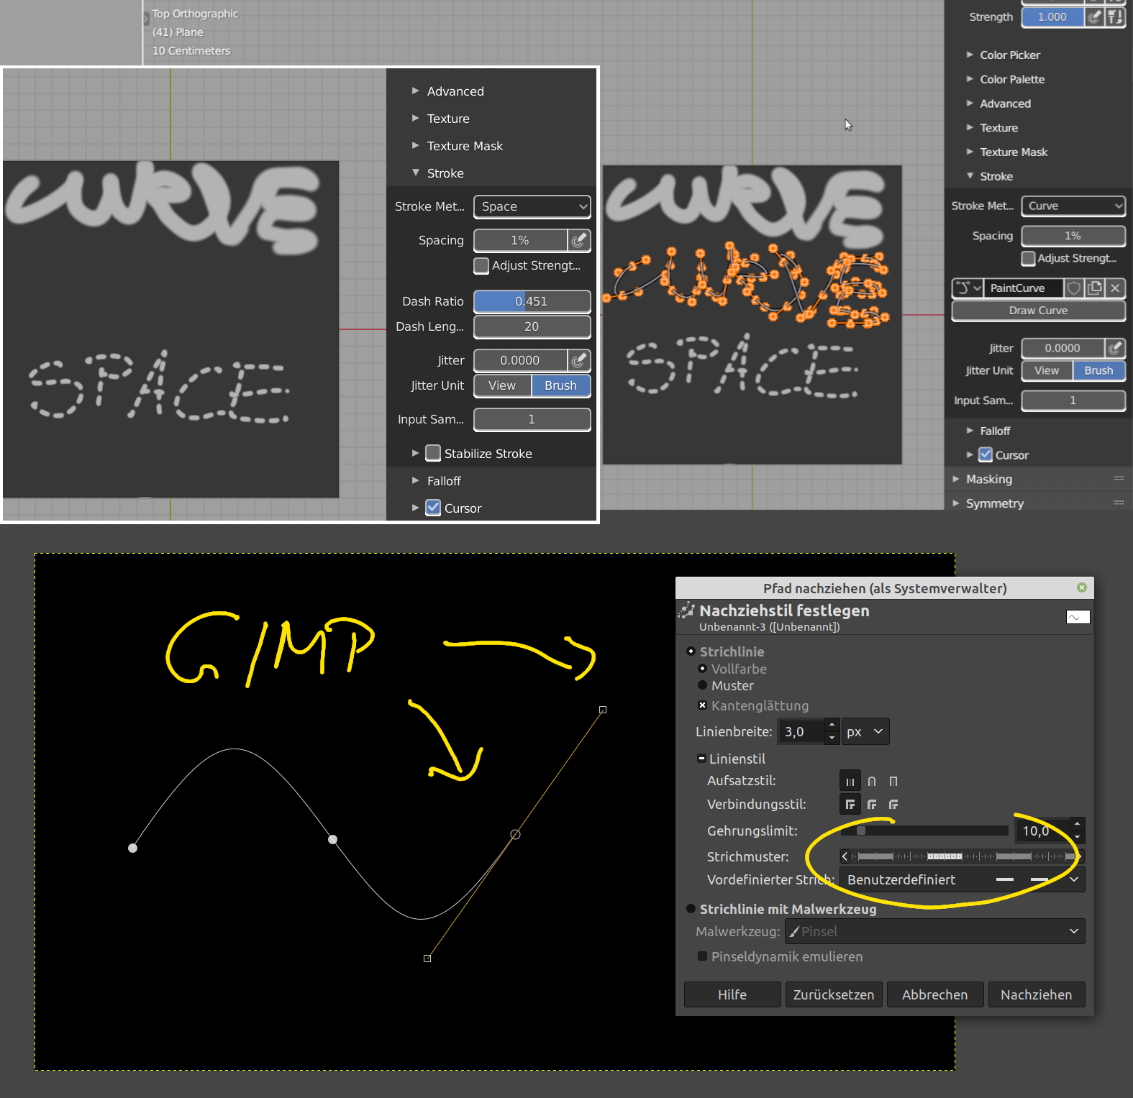Select the round join icon for Verbindungsstil
Screen dimensions: 1133x1098
[x=872, y=805]
